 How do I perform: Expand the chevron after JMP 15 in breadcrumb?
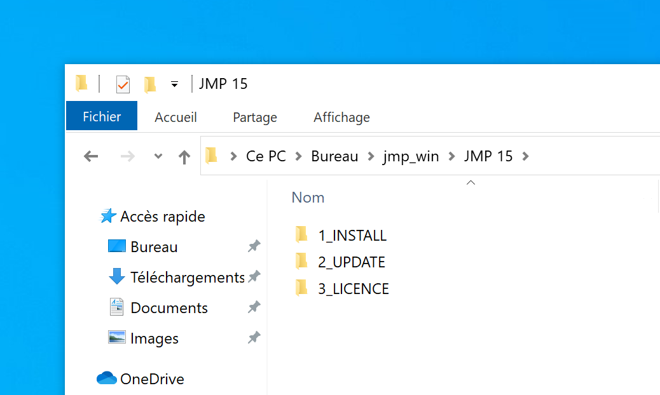click(x=525, y=156)
